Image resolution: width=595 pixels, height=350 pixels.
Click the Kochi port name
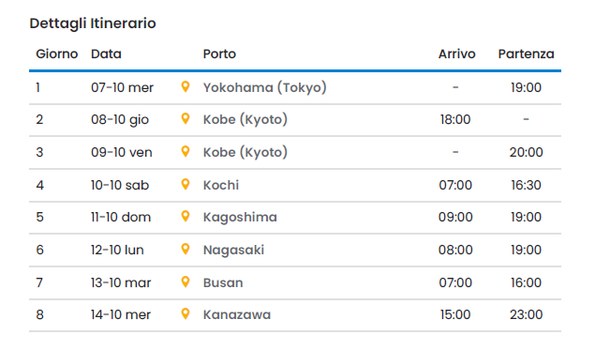point(221,185)
